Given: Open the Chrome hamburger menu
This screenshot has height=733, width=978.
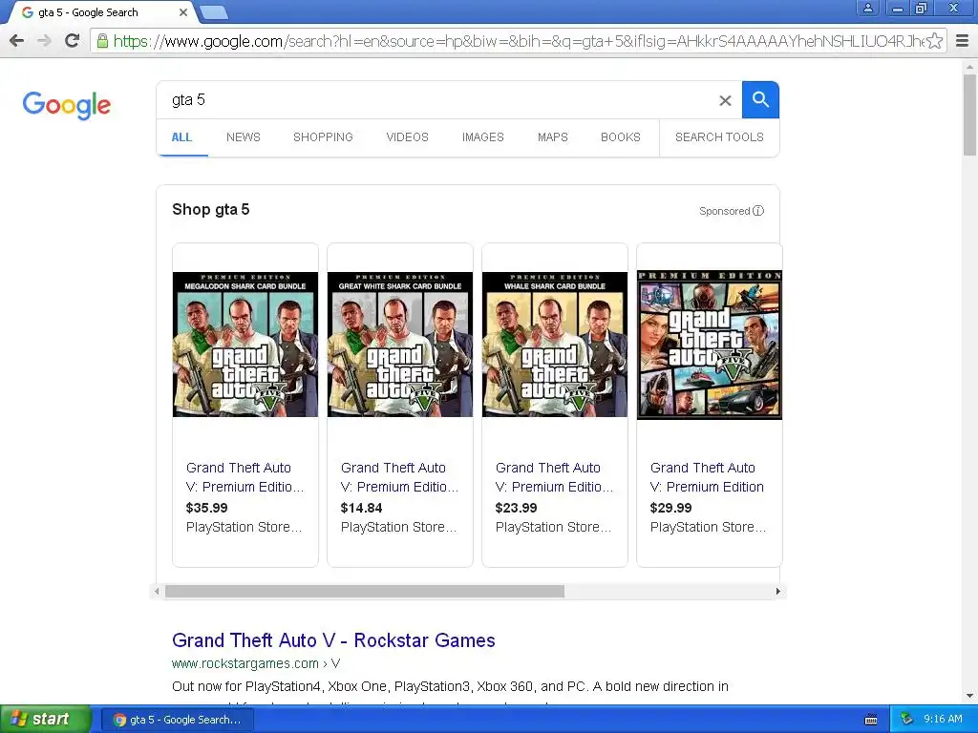Looking at the screenshot, I should tap(962, 41).
